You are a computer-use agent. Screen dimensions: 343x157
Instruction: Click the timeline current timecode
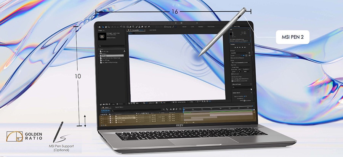click(106, 111)
